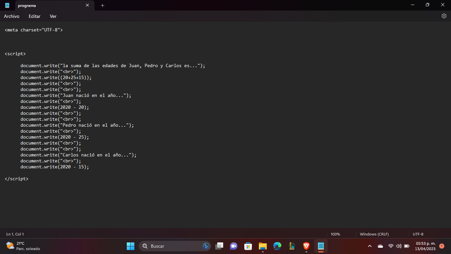
Task: Close the programa tab
Action: pos(87,5)
